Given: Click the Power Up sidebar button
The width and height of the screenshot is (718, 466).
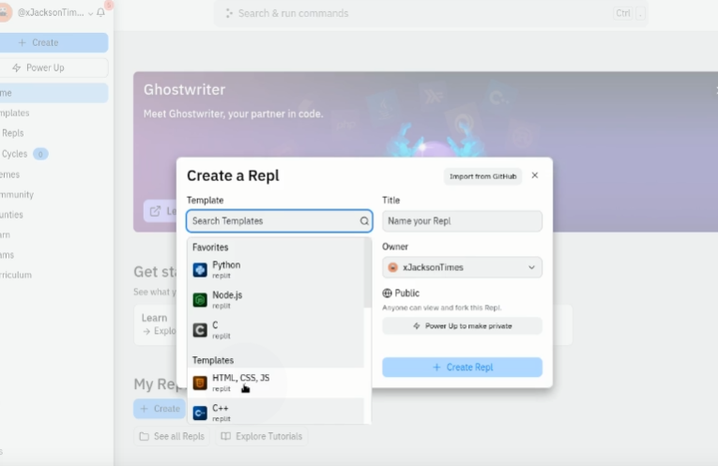Looking at the screenshot, I should coord(53,68).
